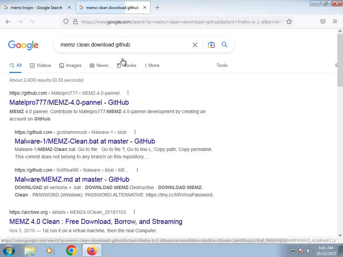
Task: Open the search Tools options
Action: pos(222,65)
